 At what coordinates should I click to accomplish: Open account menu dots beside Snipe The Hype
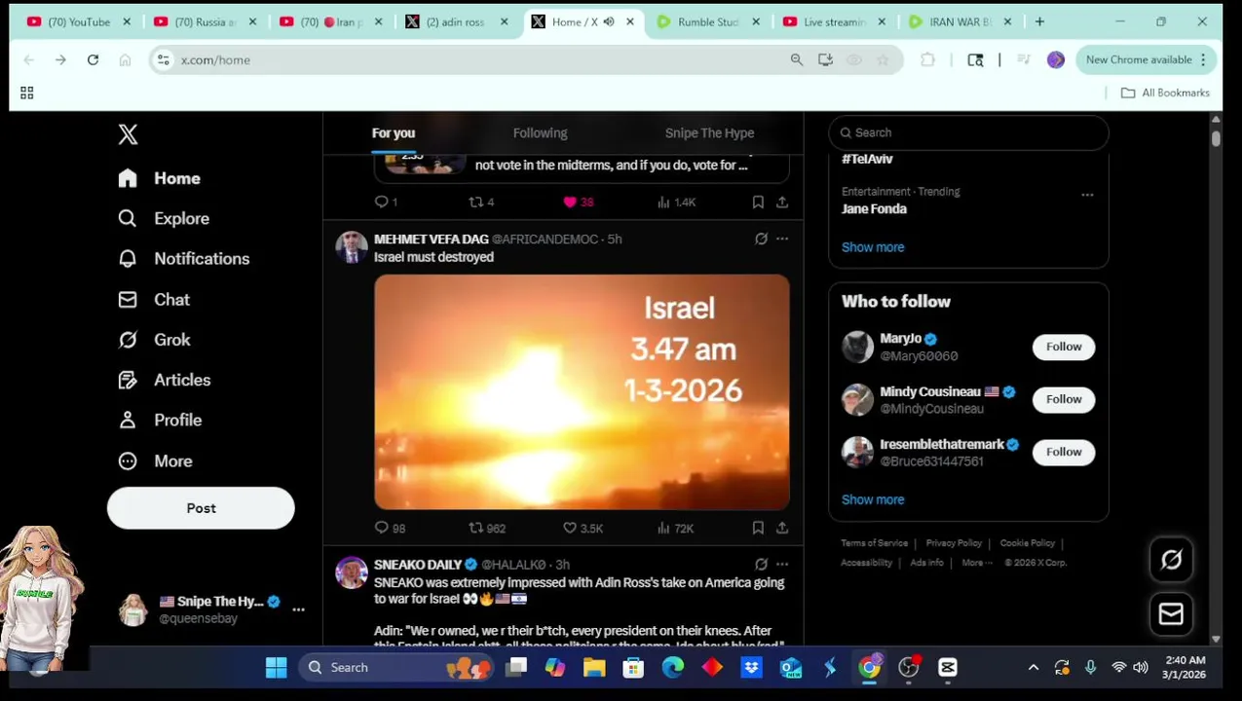[298, 609]
